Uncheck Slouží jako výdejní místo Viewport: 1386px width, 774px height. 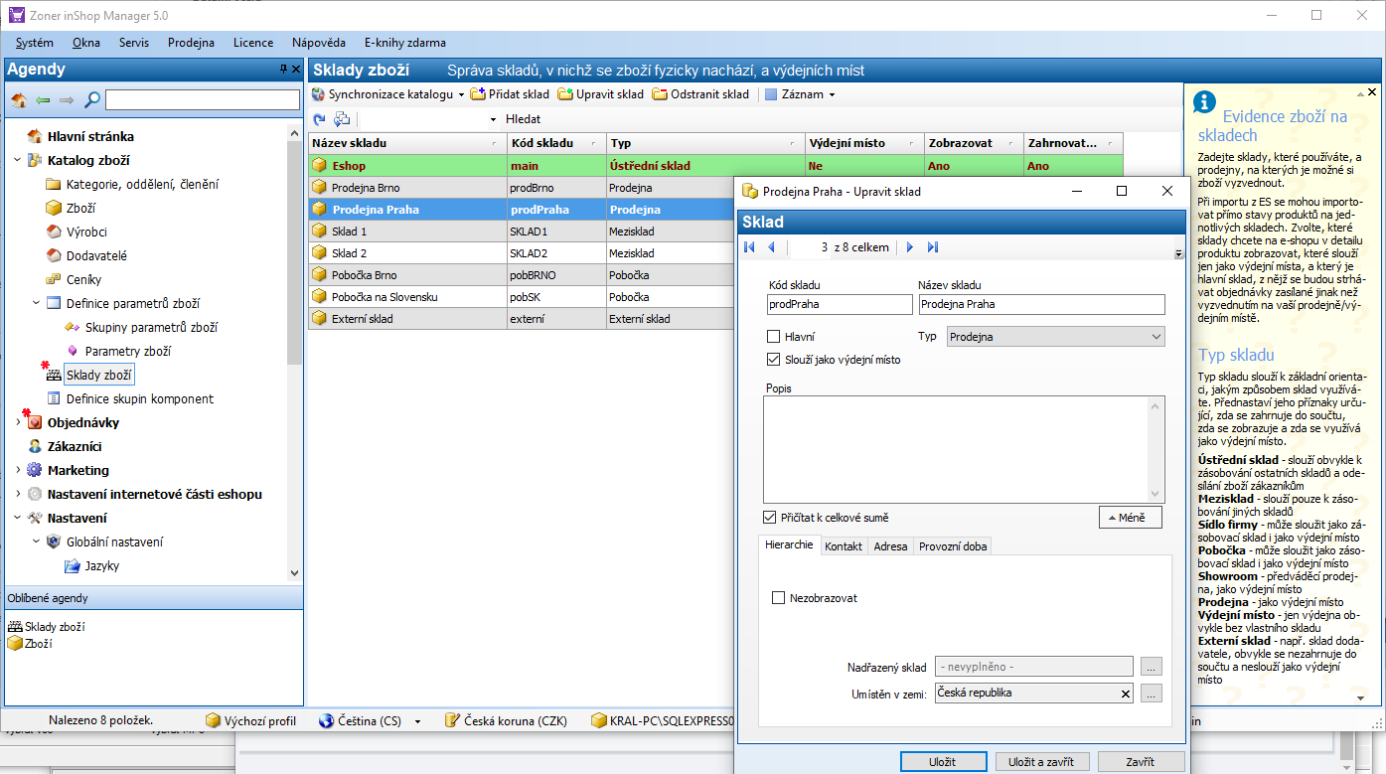click(x=774, y=360)
